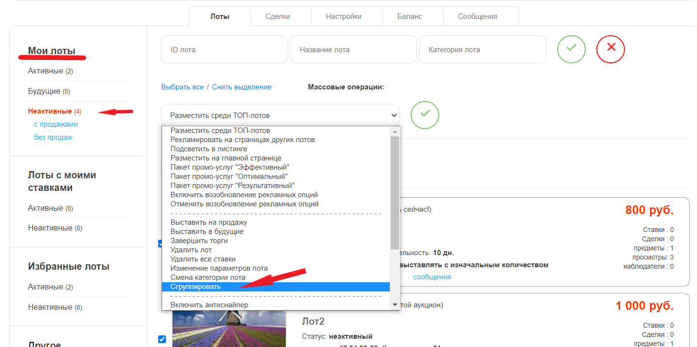Open Неактивные (4) lots
The image size is (697, 347).
point(55,111)
